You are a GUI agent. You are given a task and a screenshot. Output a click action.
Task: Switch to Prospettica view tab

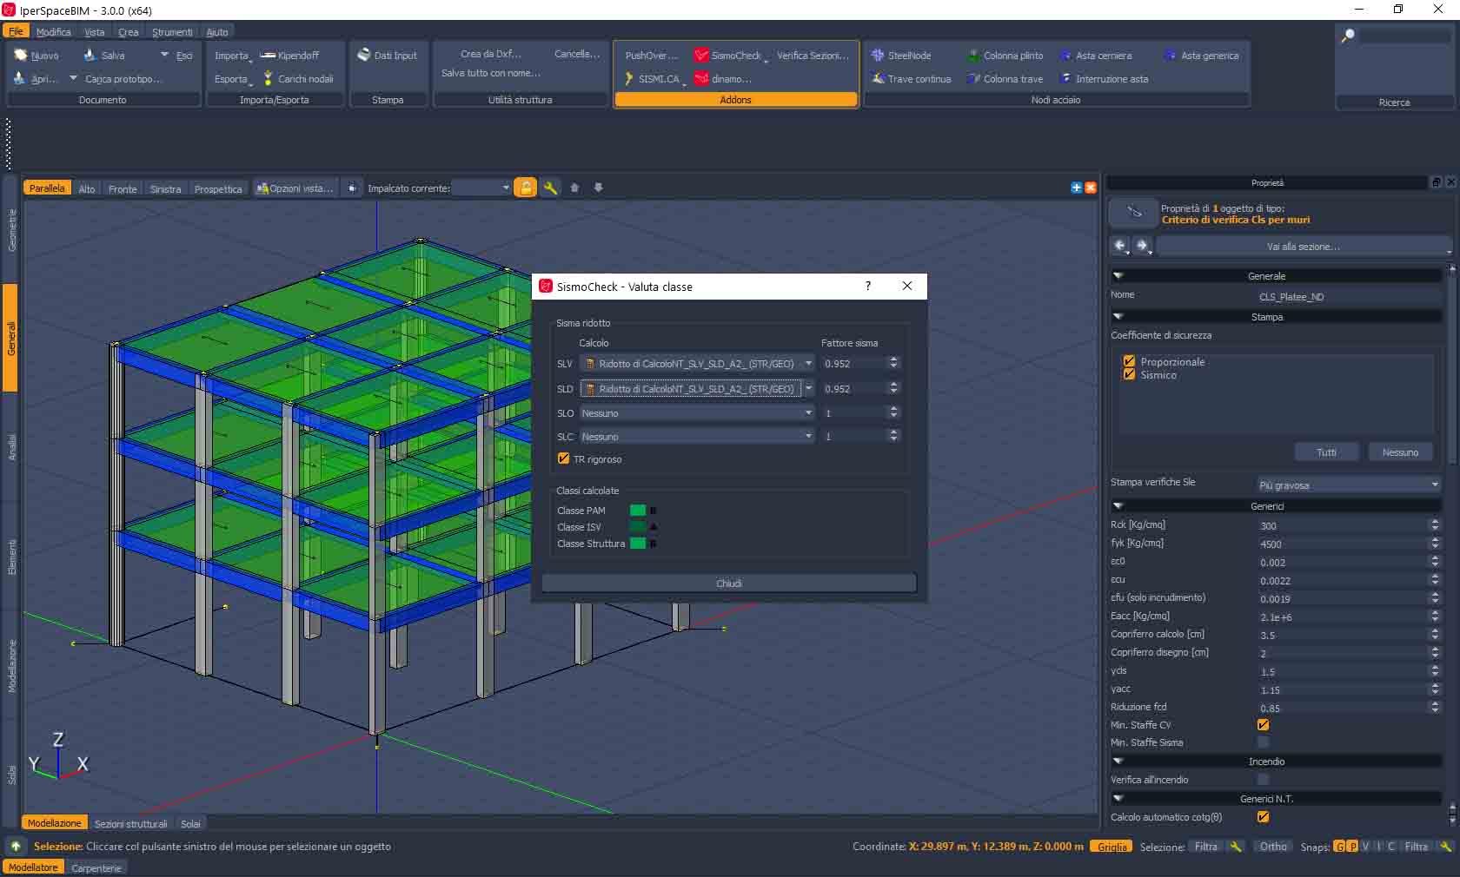pos(218,188)
